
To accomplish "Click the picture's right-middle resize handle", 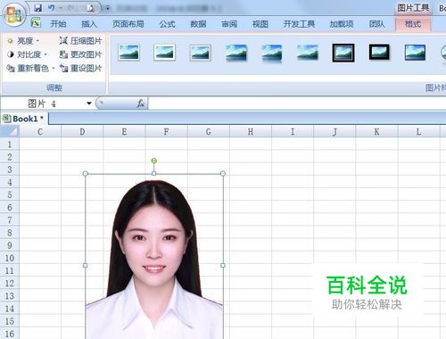I will 223,265.
